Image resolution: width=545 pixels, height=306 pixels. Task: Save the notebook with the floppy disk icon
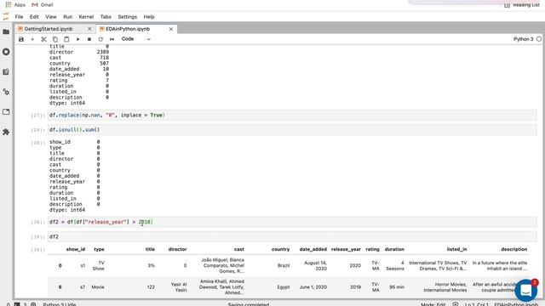tap(21, 39)
